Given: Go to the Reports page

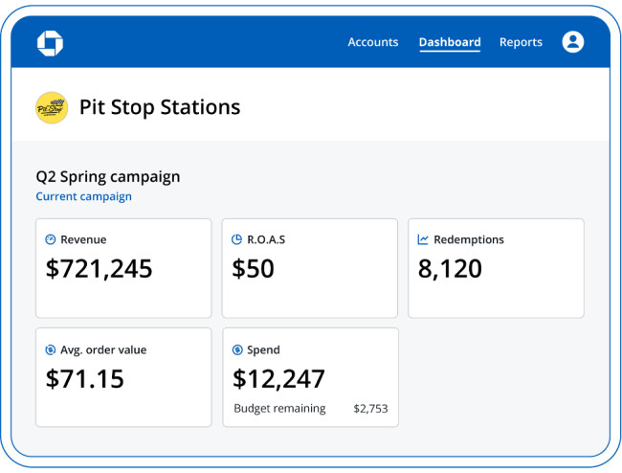Looking at the screenshot, I should (521, 42).
